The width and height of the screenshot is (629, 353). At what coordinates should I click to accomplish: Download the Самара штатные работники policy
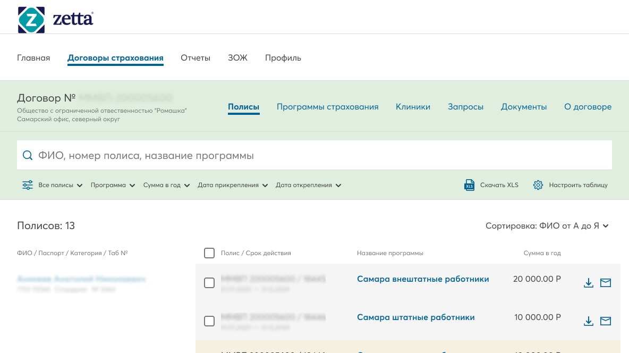coord(588,321)
